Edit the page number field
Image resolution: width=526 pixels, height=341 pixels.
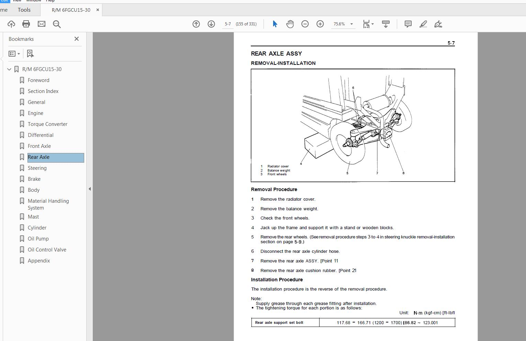pos(228,24)
